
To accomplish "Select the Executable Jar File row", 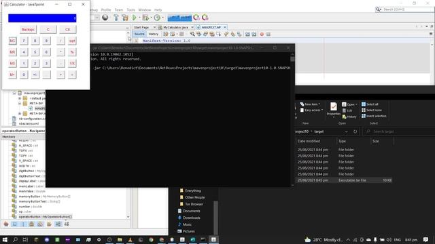I will (x=344, y=180).
